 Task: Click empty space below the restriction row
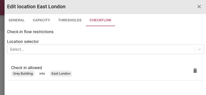tap(106, 87)
